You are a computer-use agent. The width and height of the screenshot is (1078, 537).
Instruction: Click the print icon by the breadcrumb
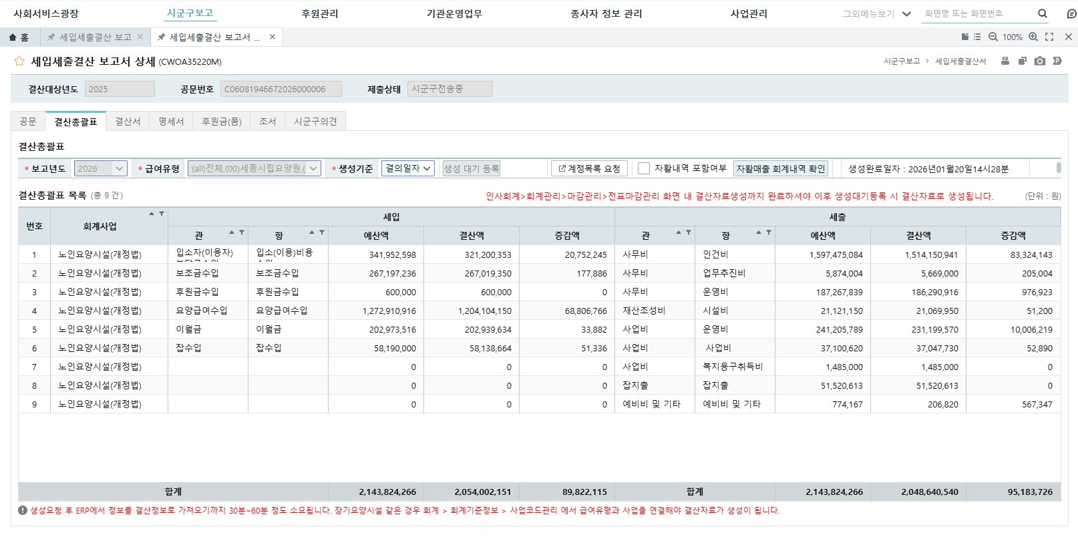tap(1005, 61)
